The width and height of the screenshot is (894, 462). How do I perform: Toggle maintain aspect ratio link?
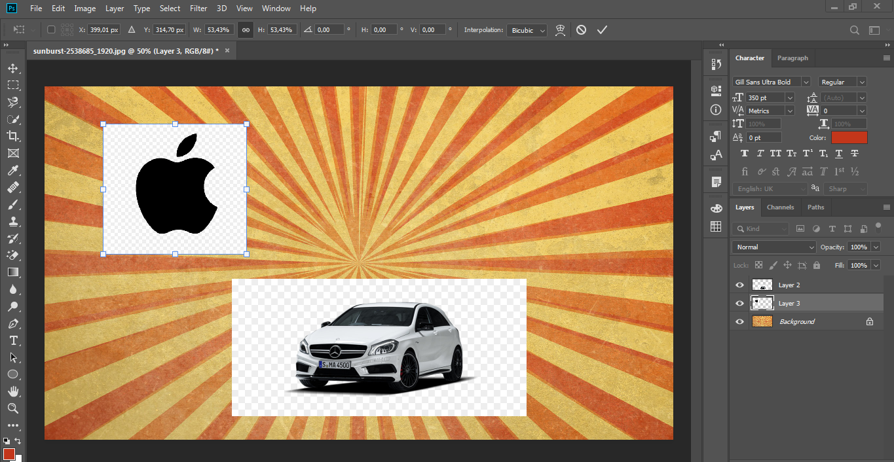click(x=246, y=30)
